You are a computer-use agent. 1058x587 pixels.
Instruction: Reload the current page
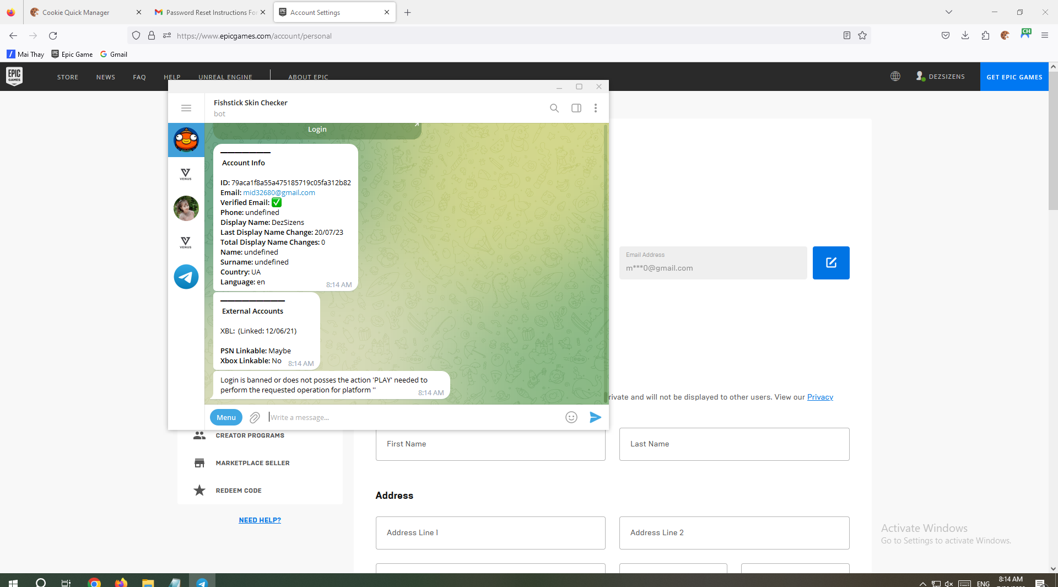[53, 36]
